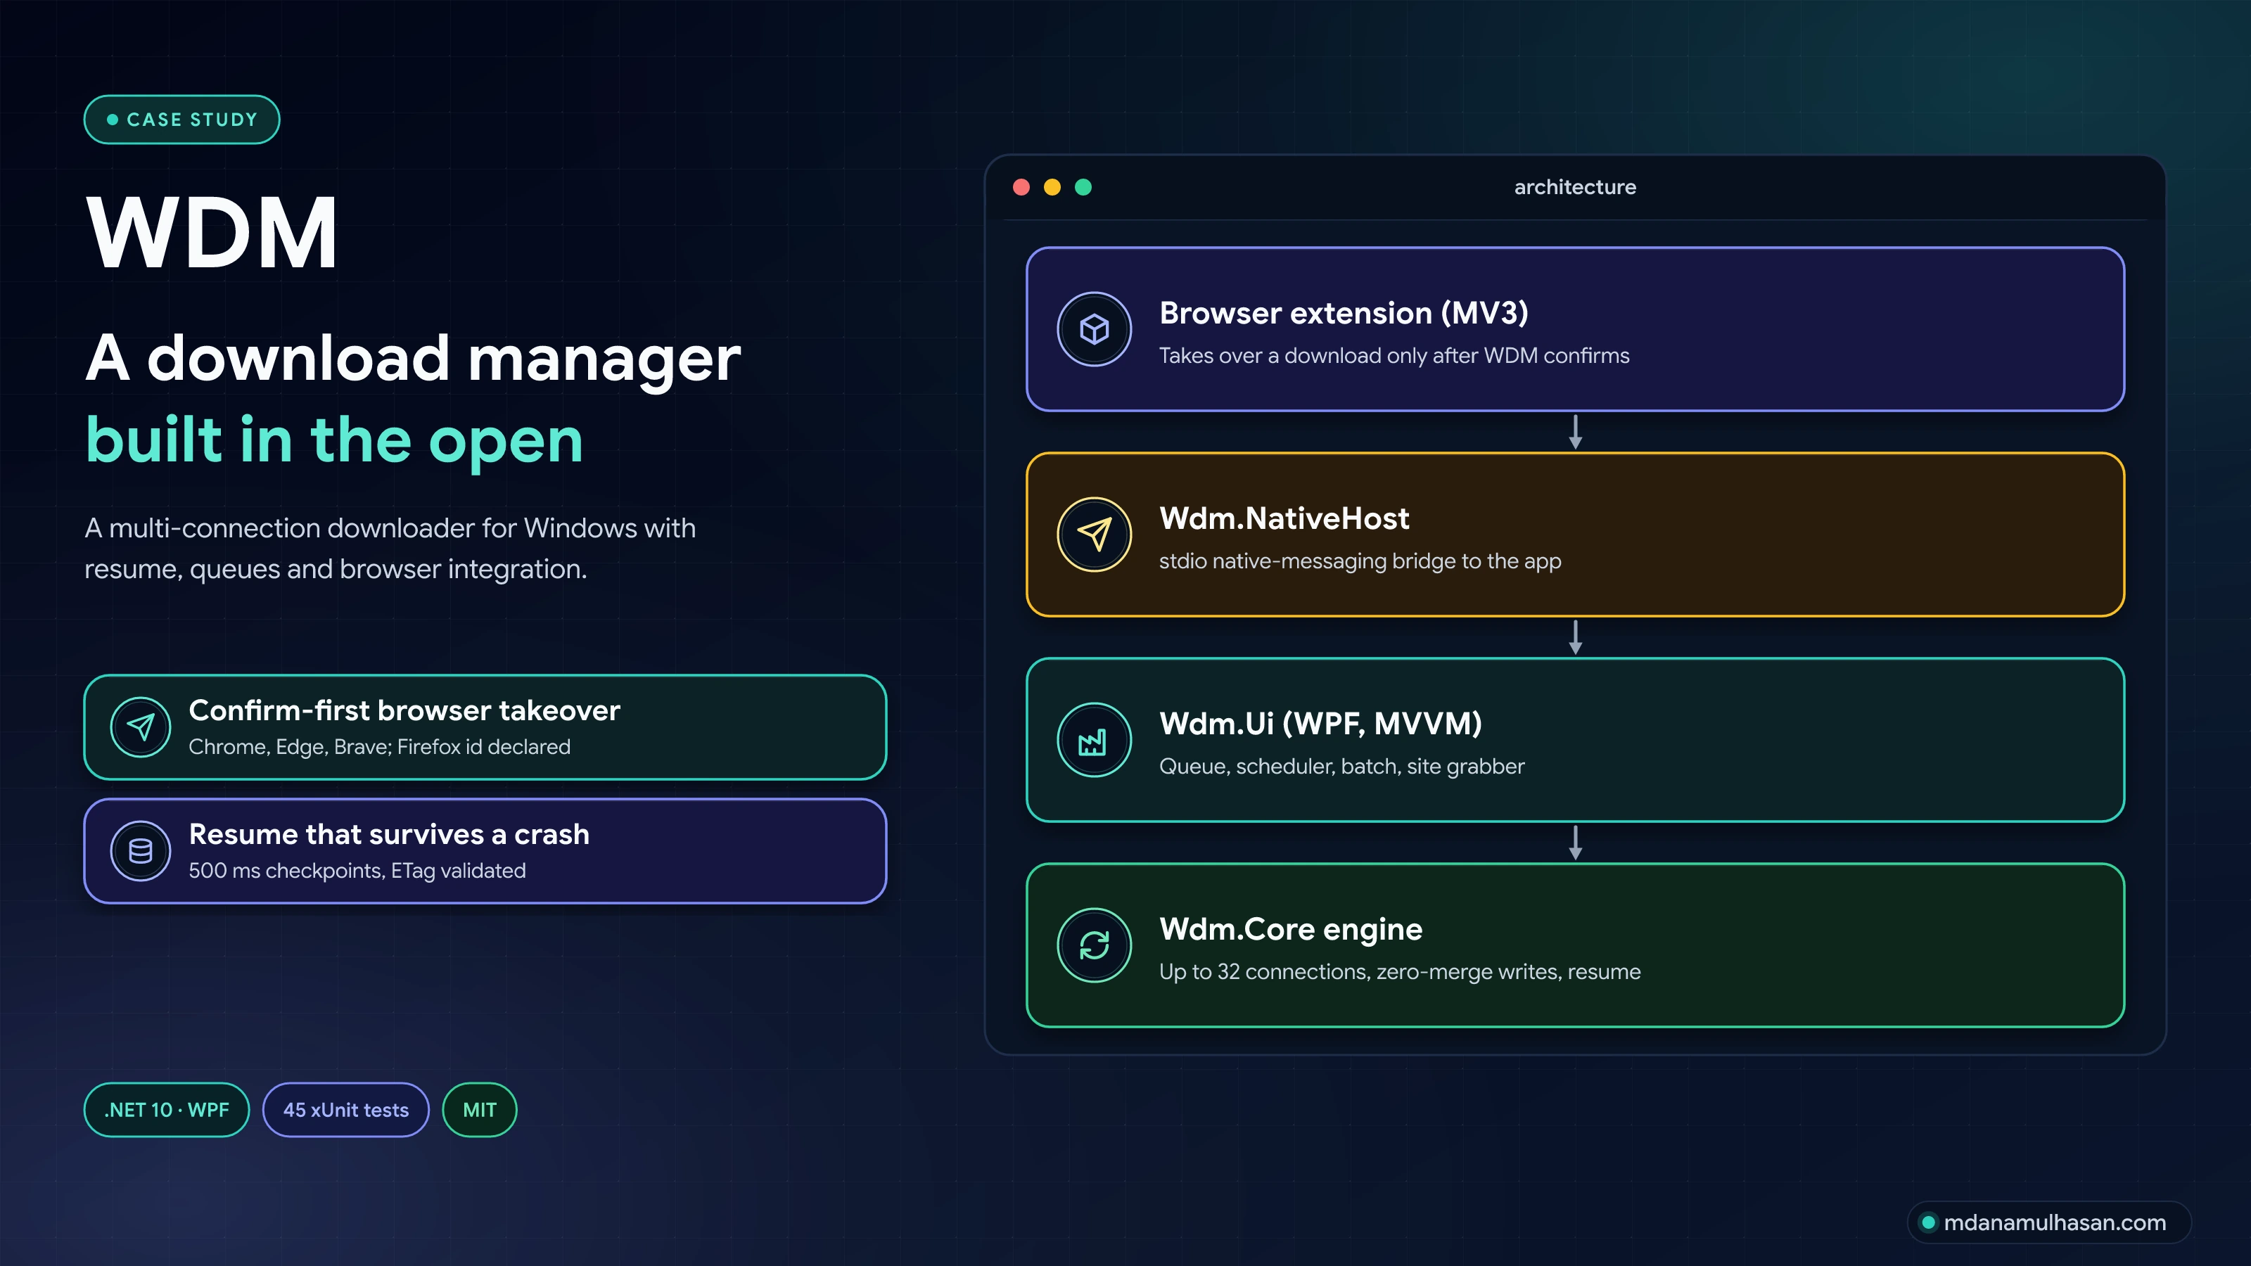Click the paper plane icon beside Wdm.NativeHost

1094,535
